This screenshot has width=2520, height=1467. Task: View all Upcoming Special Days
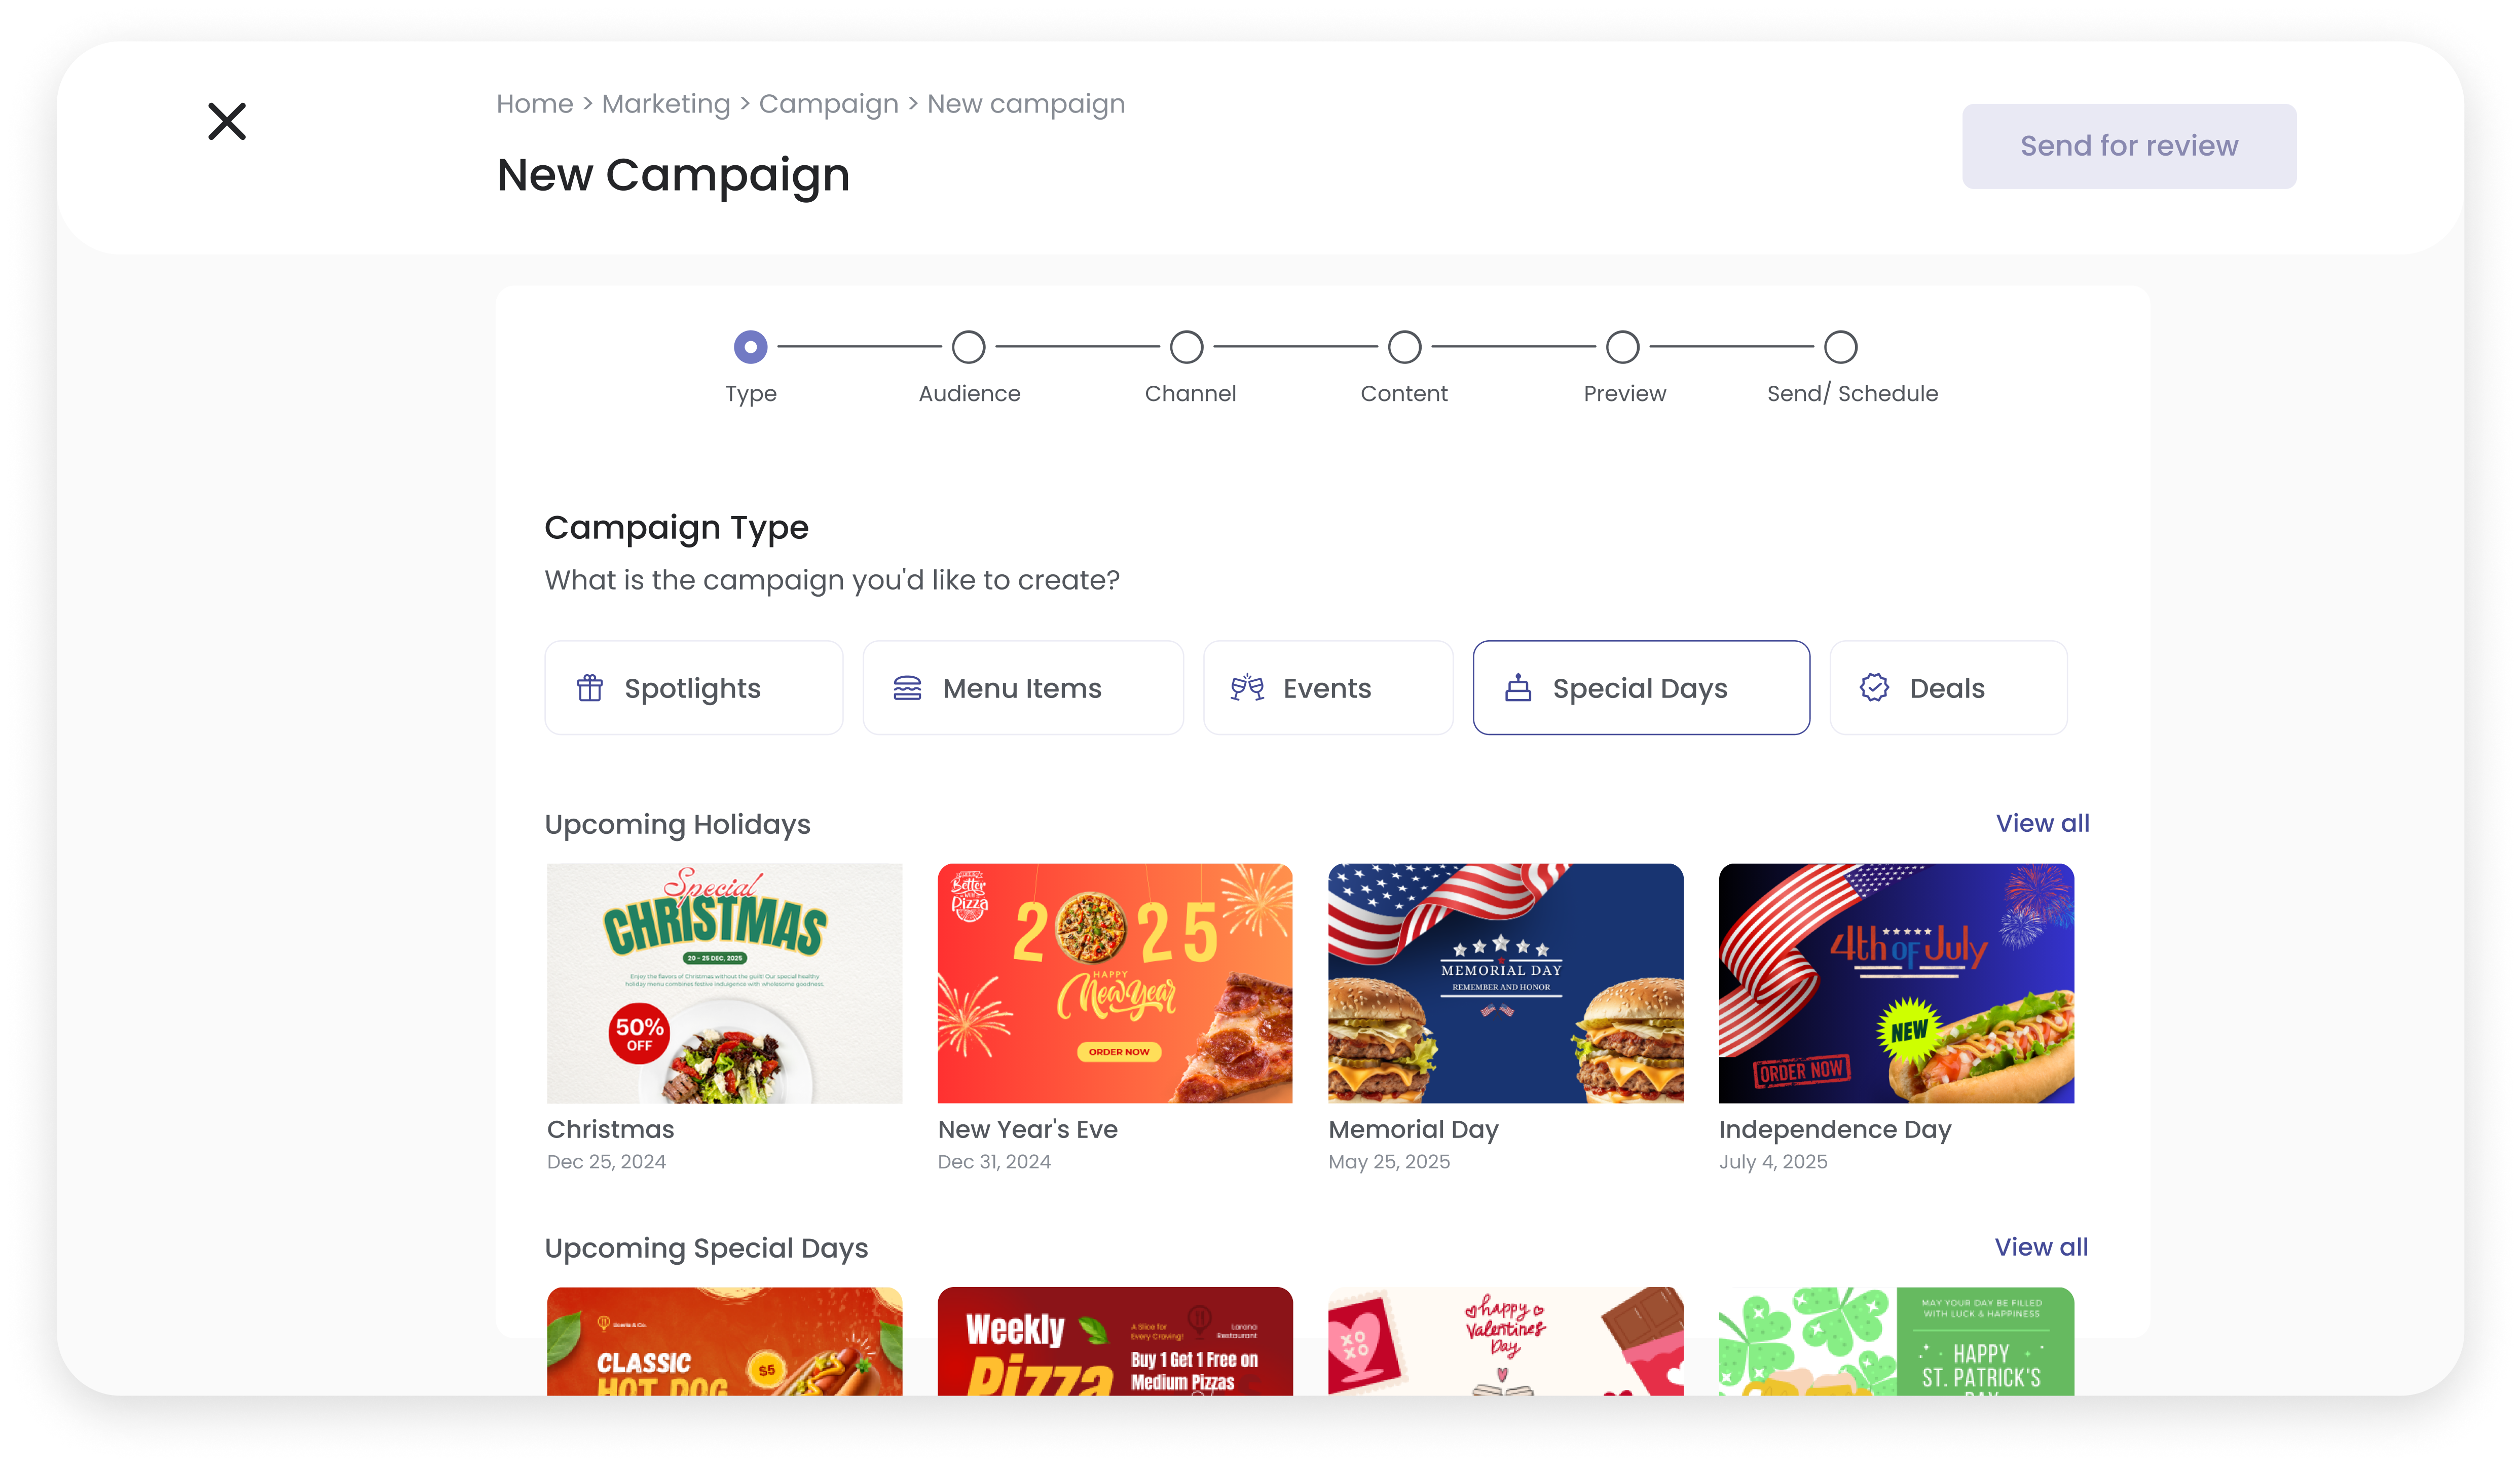point(2041,1247)
